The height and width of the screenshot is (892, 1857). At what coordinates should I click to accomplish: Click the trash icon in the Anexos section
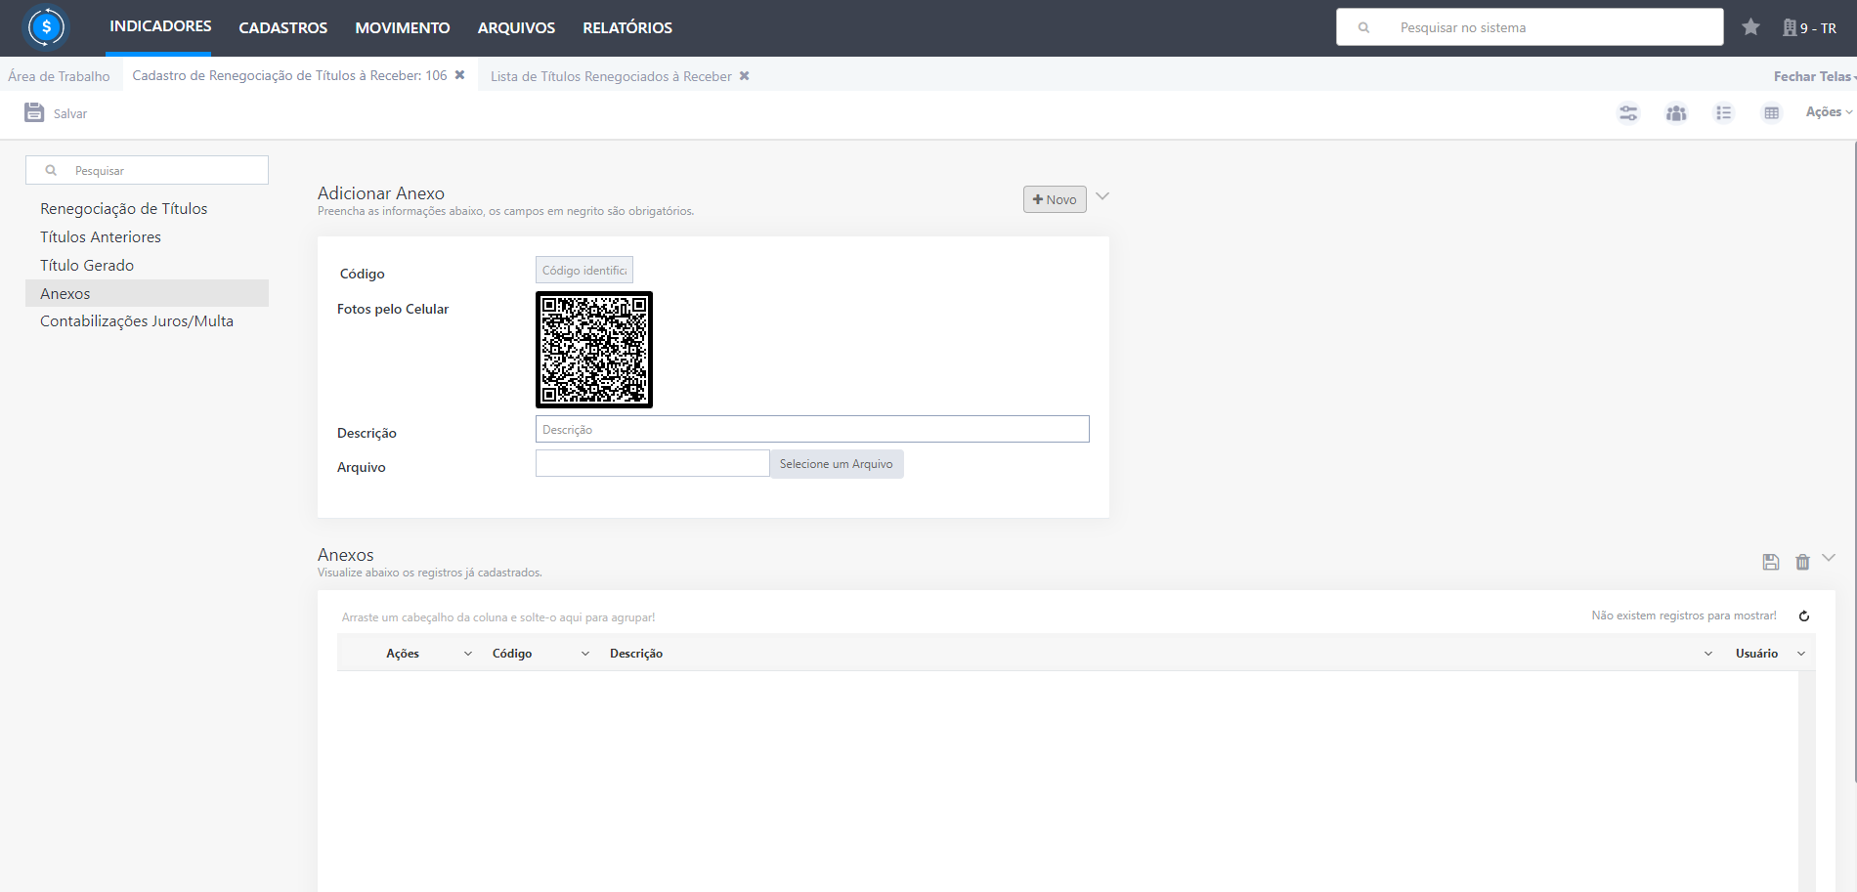point(1802,562)
